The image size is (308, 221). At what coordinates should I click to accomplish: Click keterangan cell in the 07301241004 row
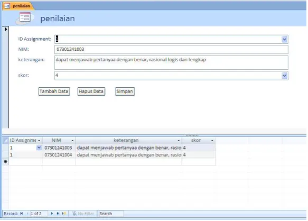point(129,155)
